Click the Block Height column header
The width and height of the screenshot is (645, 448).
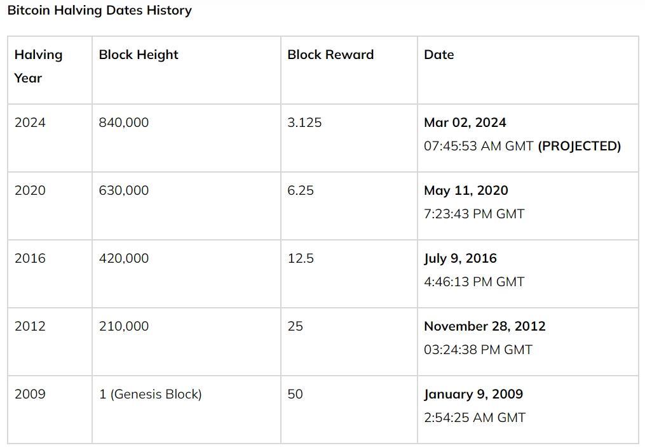pos(139,55)
